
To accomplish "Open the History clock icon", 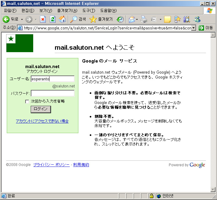I will (x=120, y=19).
